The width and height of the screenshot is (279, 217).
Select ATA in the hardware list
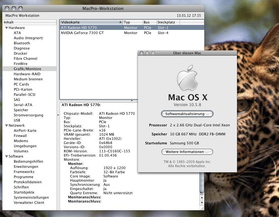tap(17, 33)
